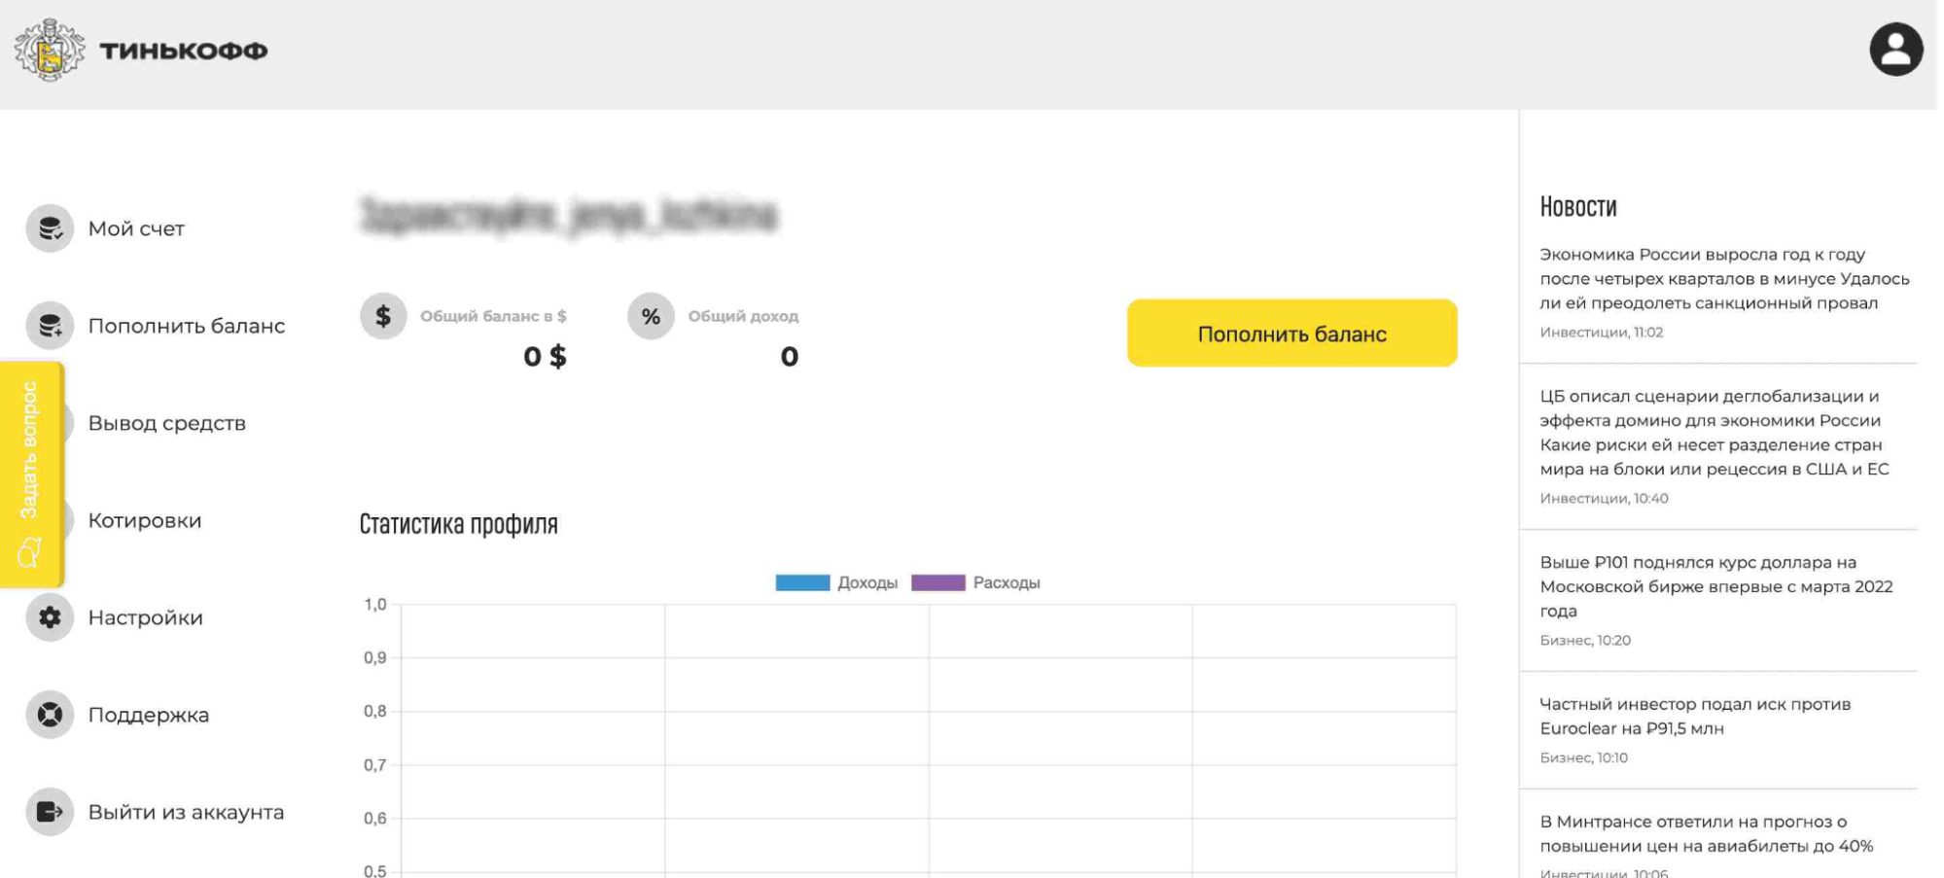Screen dimensions: 1944x878
Task: Open the Мой счет menu item
Action: [x=136, y=228]
